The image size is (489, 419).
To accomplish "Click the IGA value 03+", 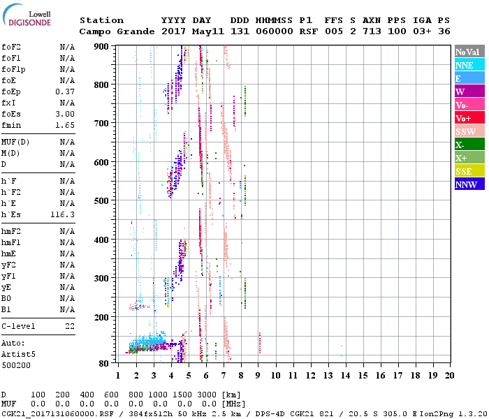I will [422, 31].
